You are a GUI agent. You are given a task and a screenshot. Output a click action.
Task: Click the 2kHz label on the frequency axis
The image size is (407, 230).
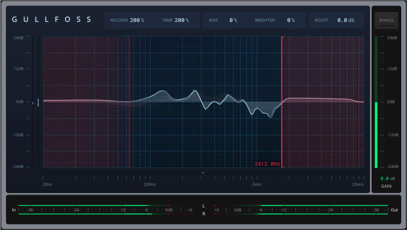pos(257,184)
